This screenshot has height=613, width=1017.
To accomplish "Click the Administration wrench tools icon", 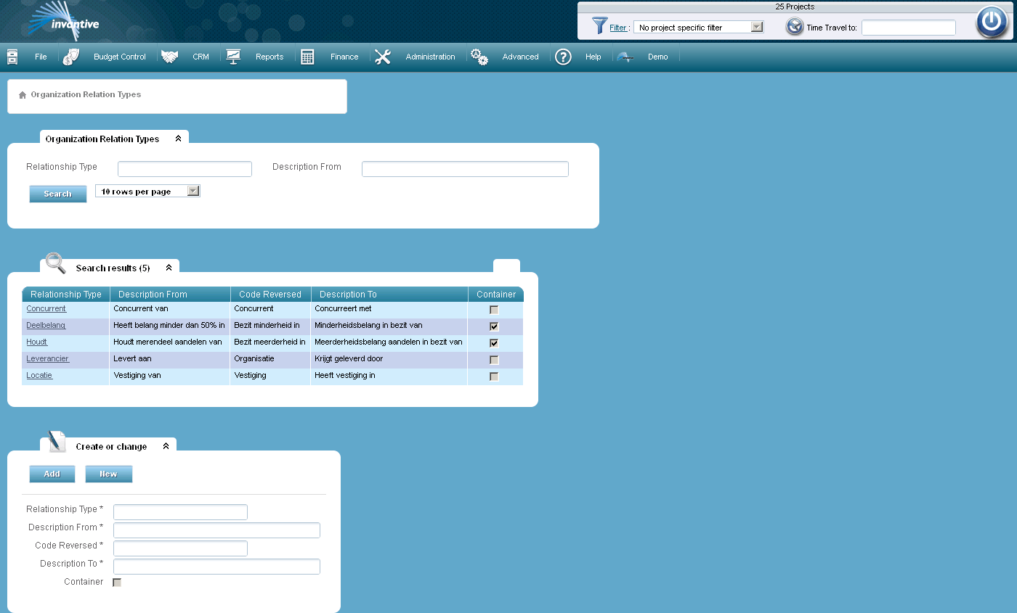I will [383, 57].
